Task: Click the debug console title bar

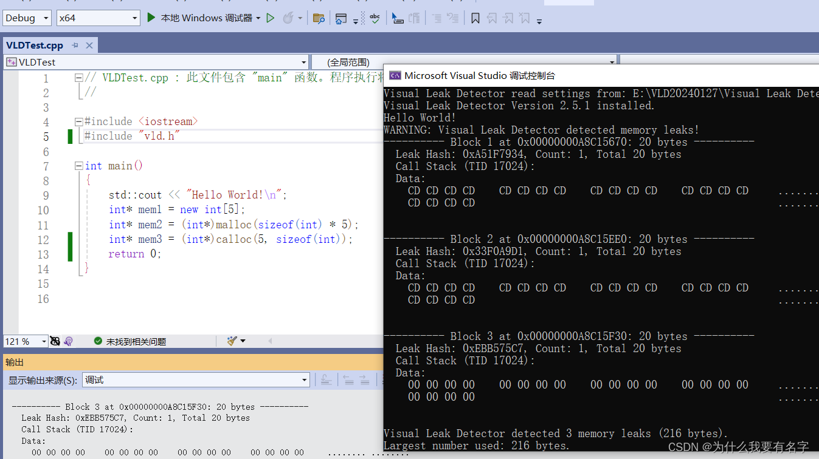Action: pos(601,75)
